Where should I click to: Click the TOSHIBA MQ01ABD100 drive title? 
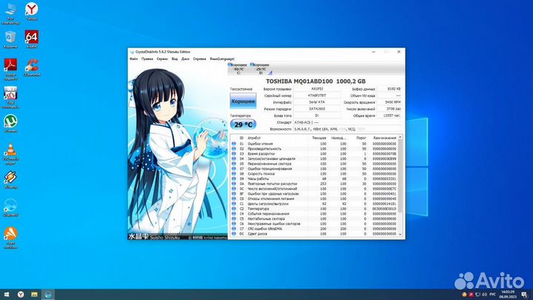pos(316,81)
